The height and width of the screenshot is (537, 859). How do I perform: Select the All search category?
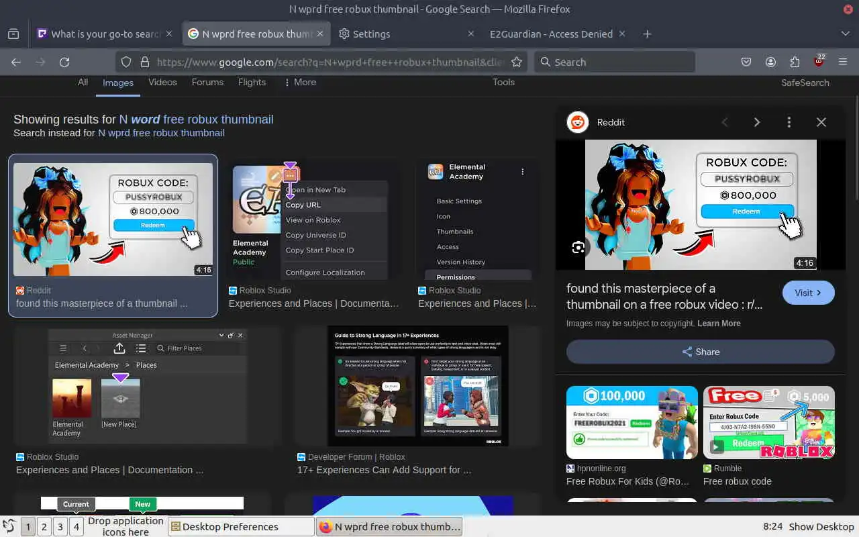[83, 82]
